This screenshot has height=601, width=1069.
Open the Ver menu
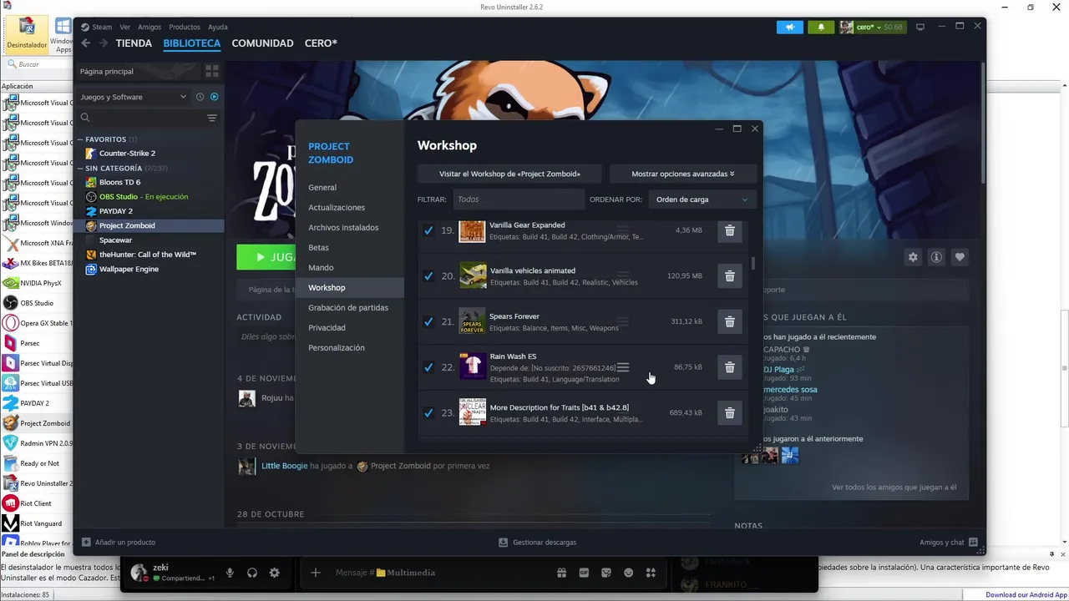125,27
